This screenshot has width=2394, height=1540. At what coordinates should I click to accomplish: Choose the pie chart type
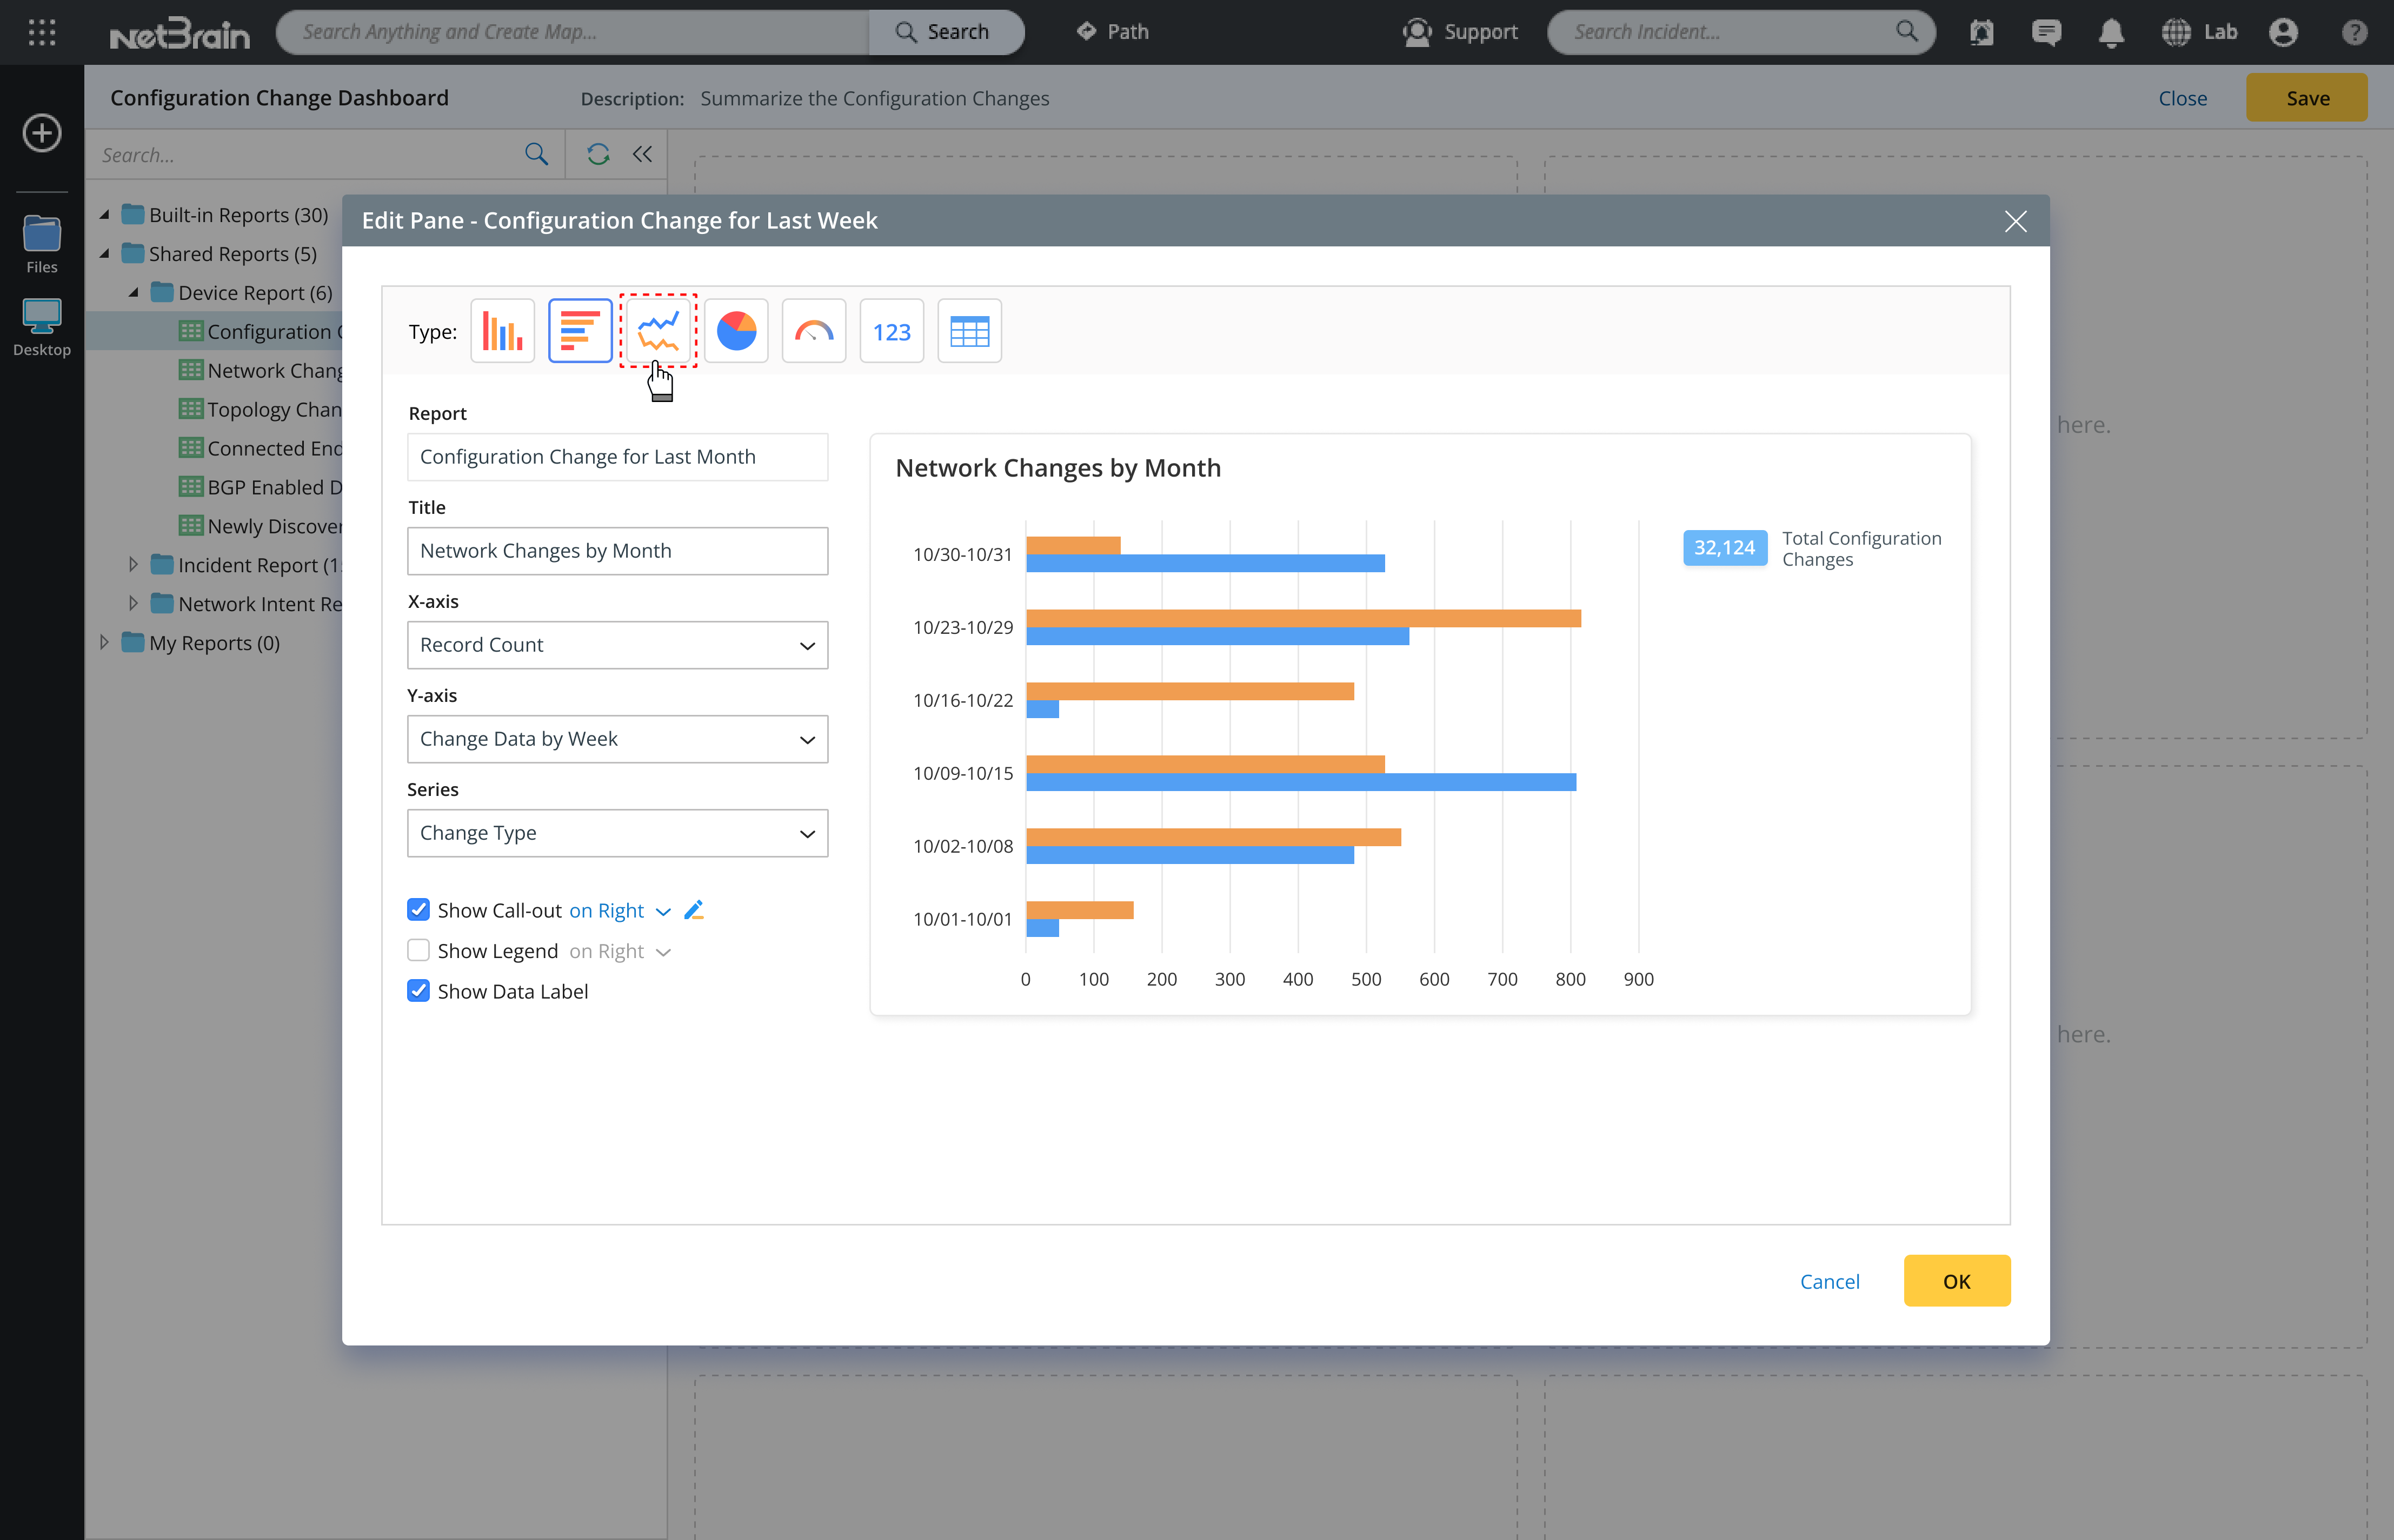point(736,331)
